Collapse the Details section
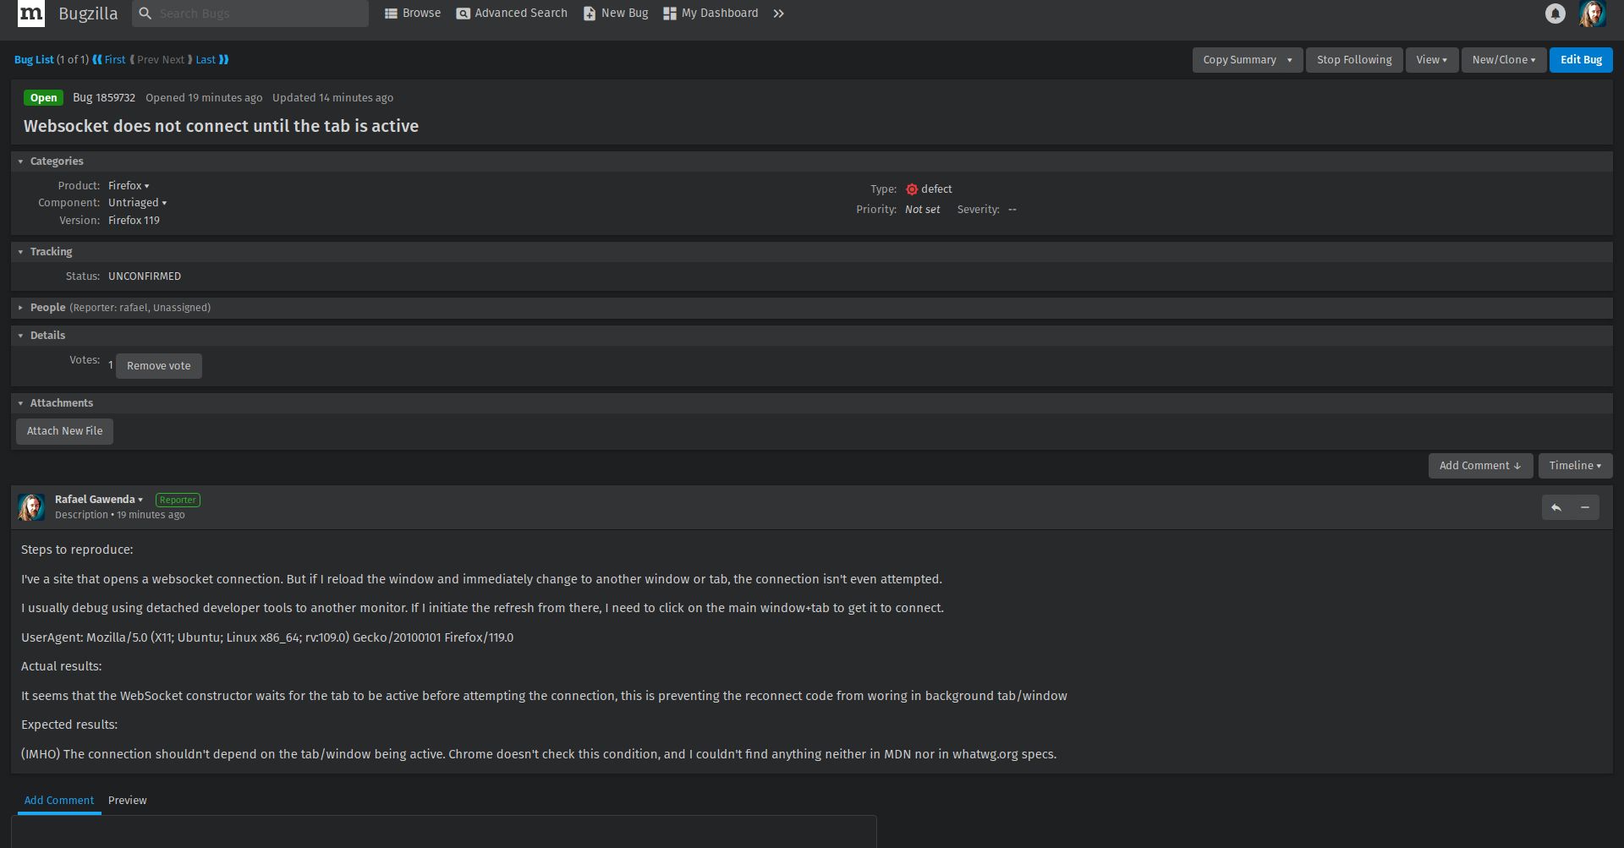1624x848 pixels. 20,336
